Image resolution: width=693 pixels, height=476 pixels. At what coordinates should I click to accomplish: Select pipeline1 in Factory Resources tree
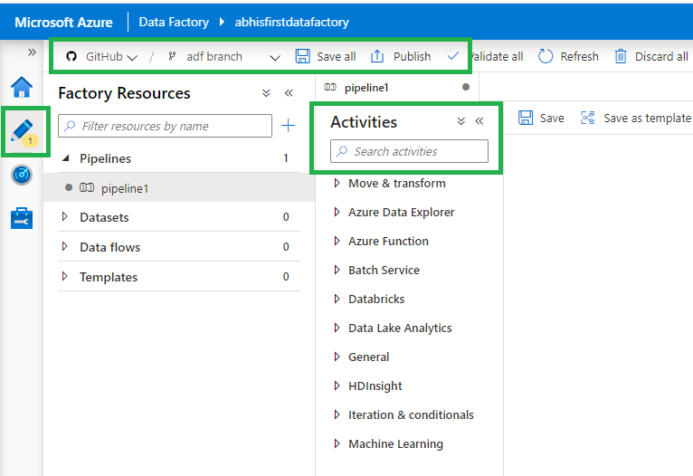tap(124, 188)
